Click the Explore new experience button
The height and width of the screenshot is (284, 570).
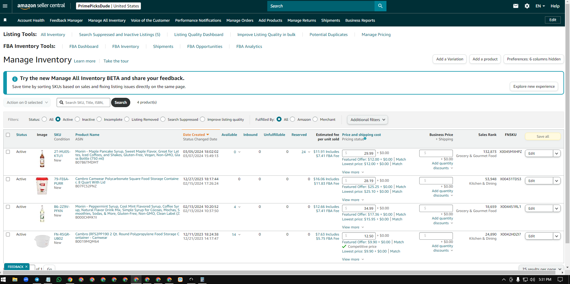pyautogui.click(x=534, y=86)
